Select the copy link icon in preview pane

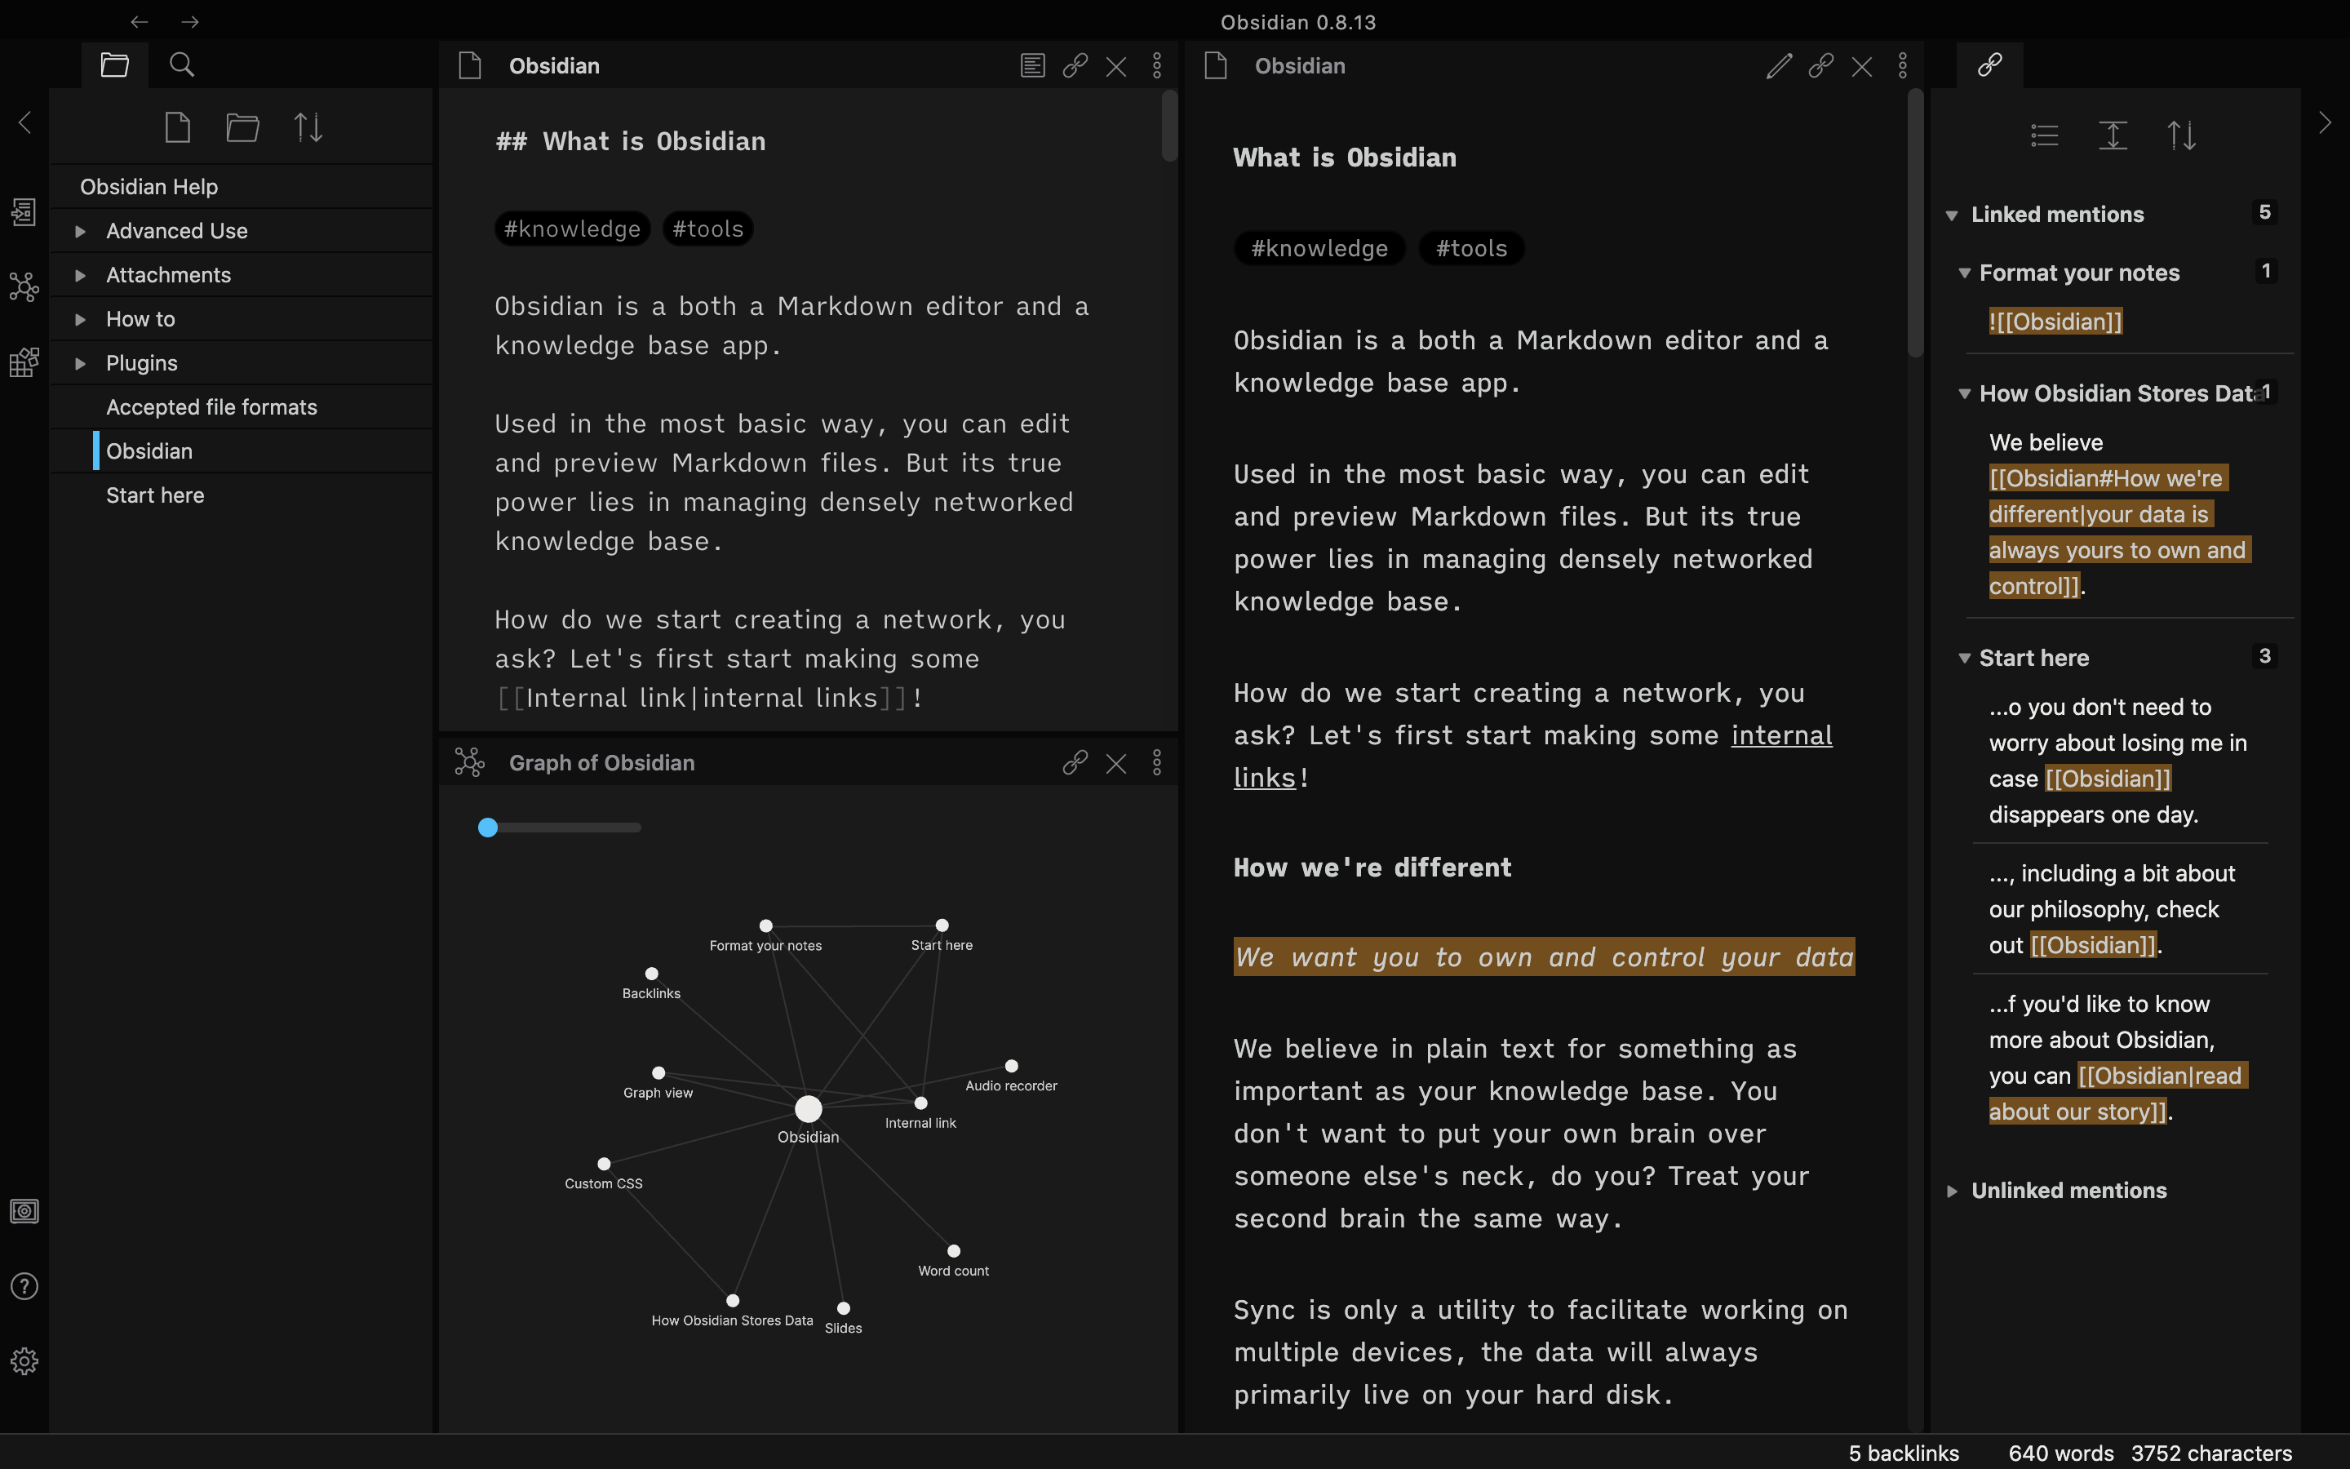point(1820,64)
